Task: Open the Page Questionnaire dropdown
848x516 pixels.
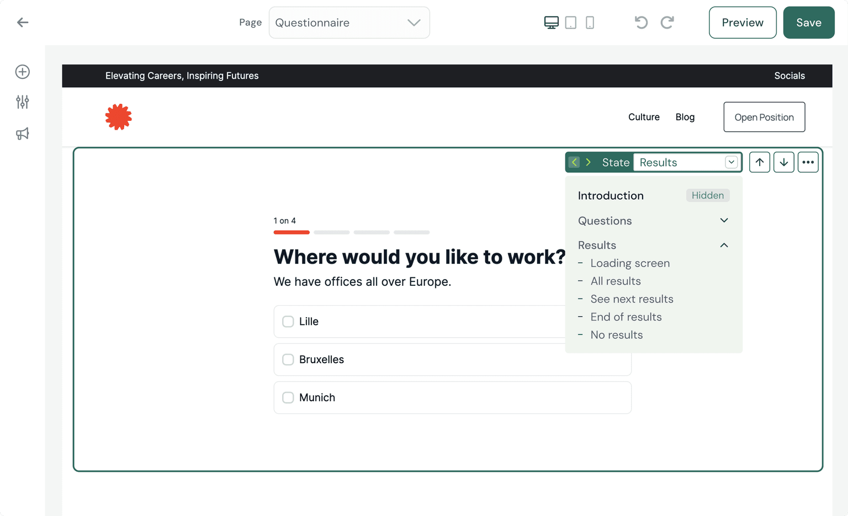Action: (349, 23)
